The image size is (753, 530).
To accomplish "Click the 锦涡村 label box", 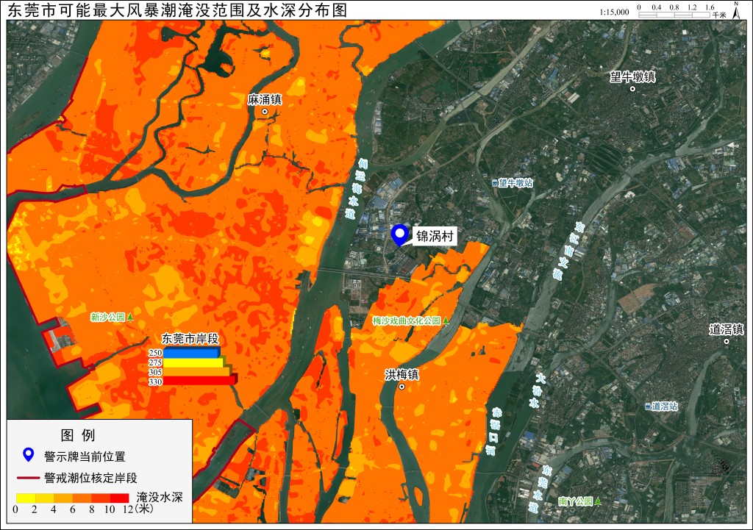I will [x=435, y=236].
